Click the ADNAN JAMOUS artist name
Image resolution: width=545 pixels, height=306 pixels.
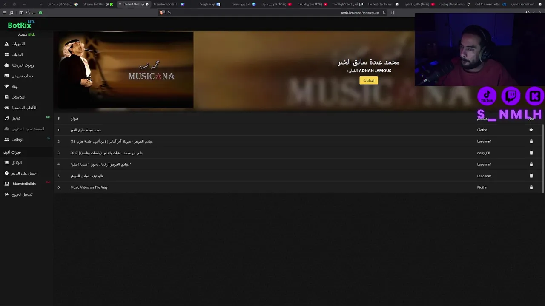coord(375,71)
